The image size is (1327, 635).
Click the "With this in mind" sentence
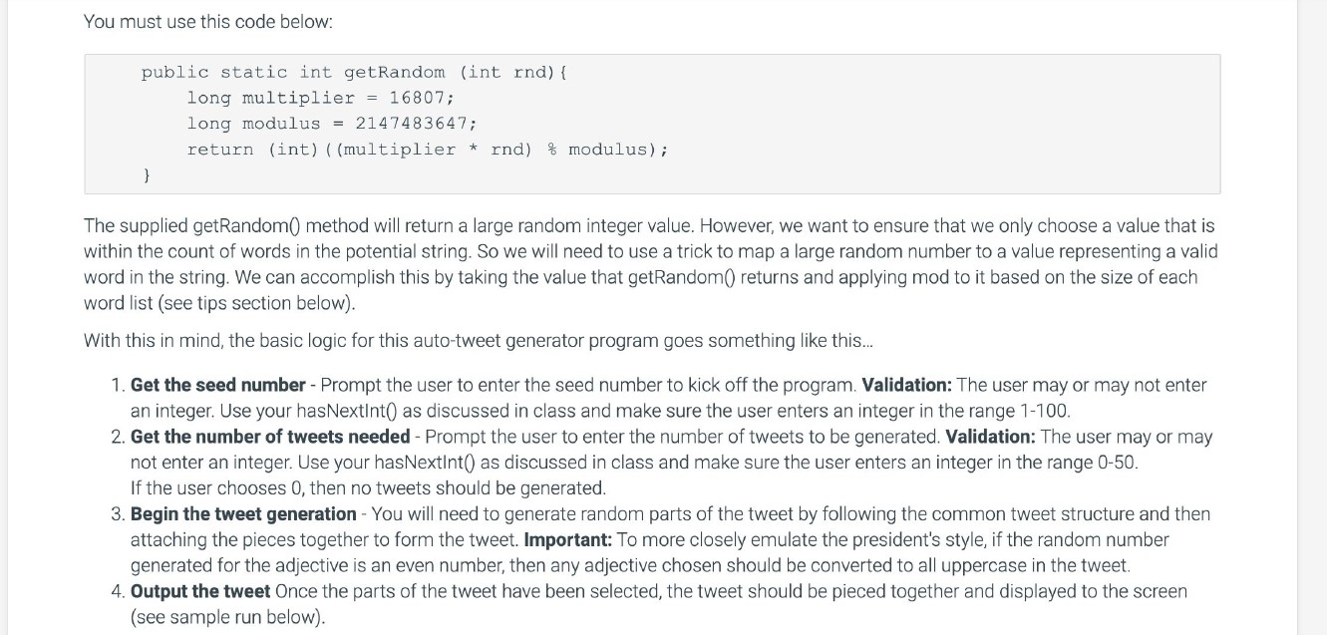(x=478, y=341)
